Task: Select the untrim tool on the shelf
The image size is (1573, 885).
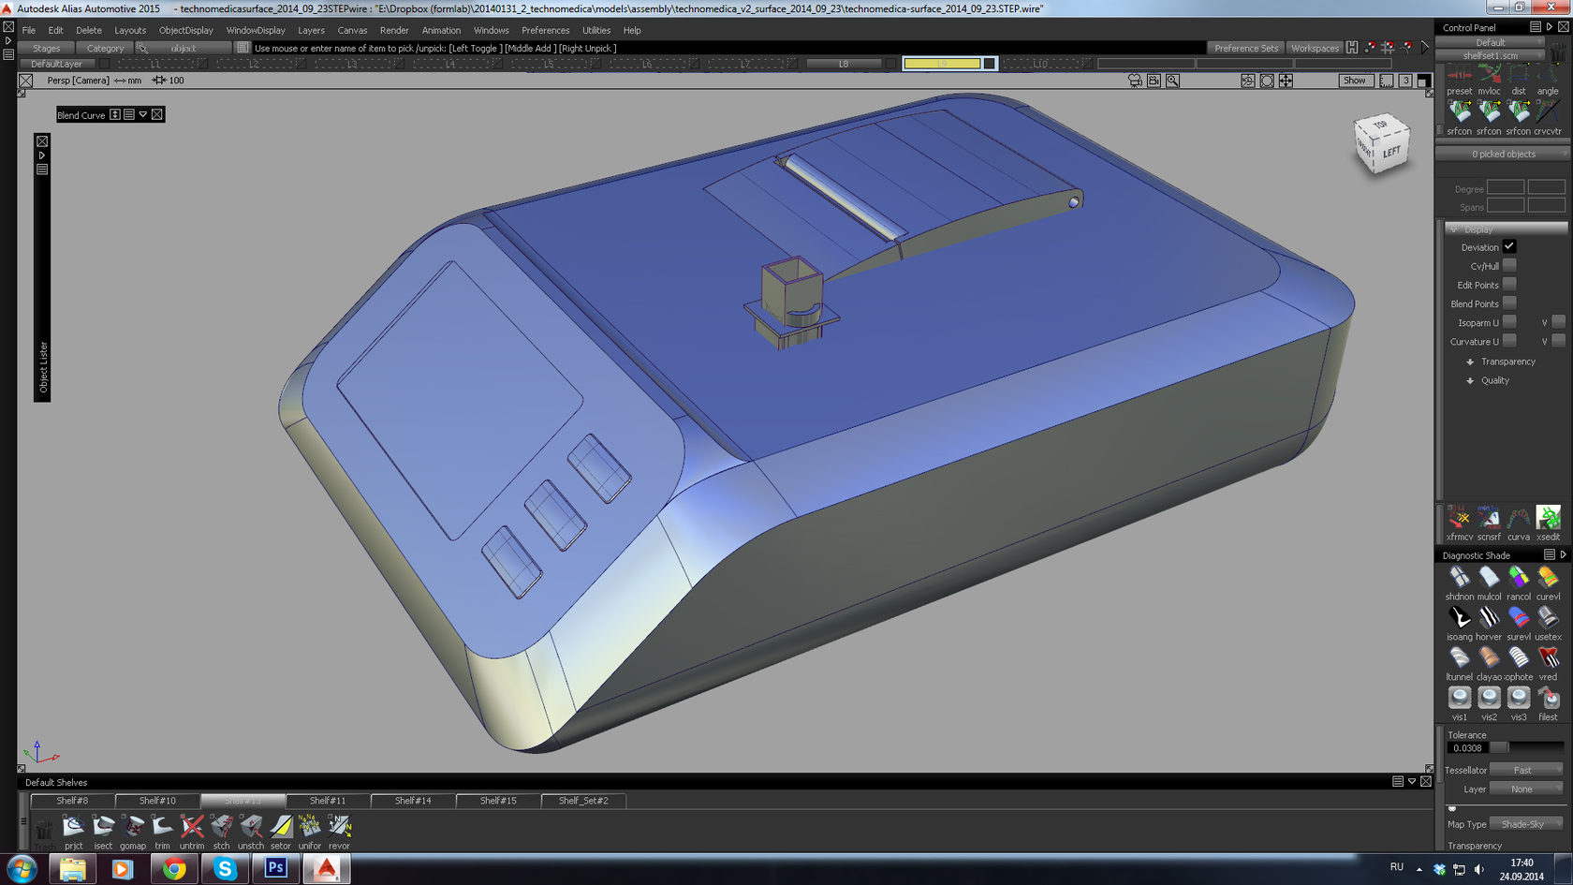Action: pos(192,827)
